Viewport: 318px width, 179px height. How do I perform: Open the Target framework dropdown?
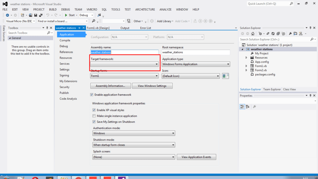(x=124, y=64)
